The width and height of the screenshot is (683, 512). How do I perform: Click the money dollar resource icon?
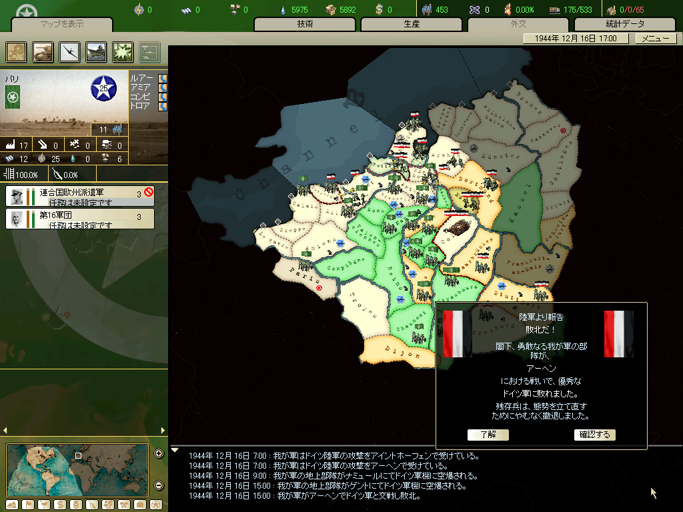pos(379,9)
